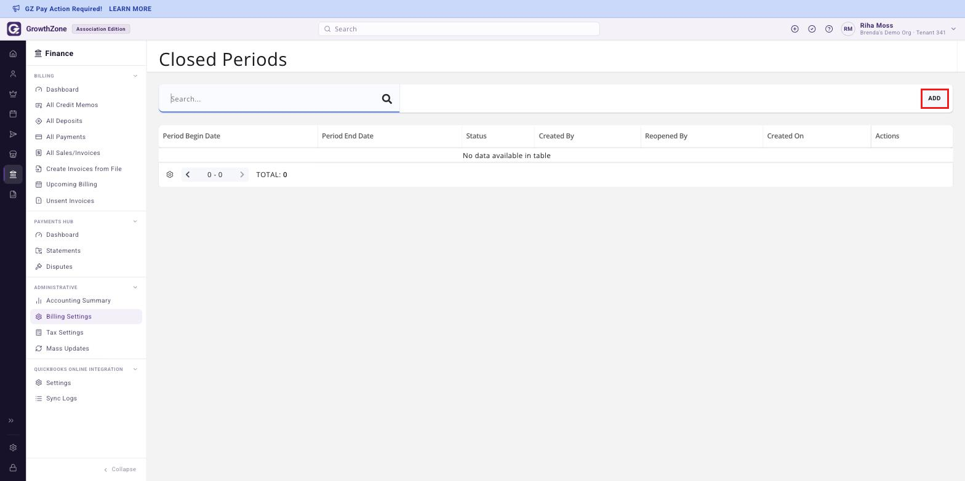This screenshot has width=965, height=481.
Task: Open the contacts person icon in rail
Action: tap(13, 74)
